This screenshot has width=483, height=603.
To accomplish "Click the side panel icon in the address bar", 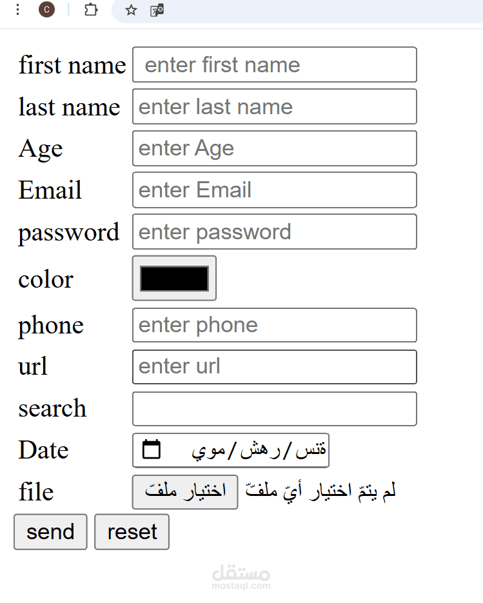I will coord(157,10).
